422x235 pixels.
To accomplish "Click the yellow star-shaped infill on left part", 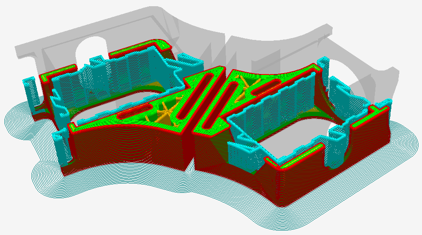I will [x=167, y=111].
